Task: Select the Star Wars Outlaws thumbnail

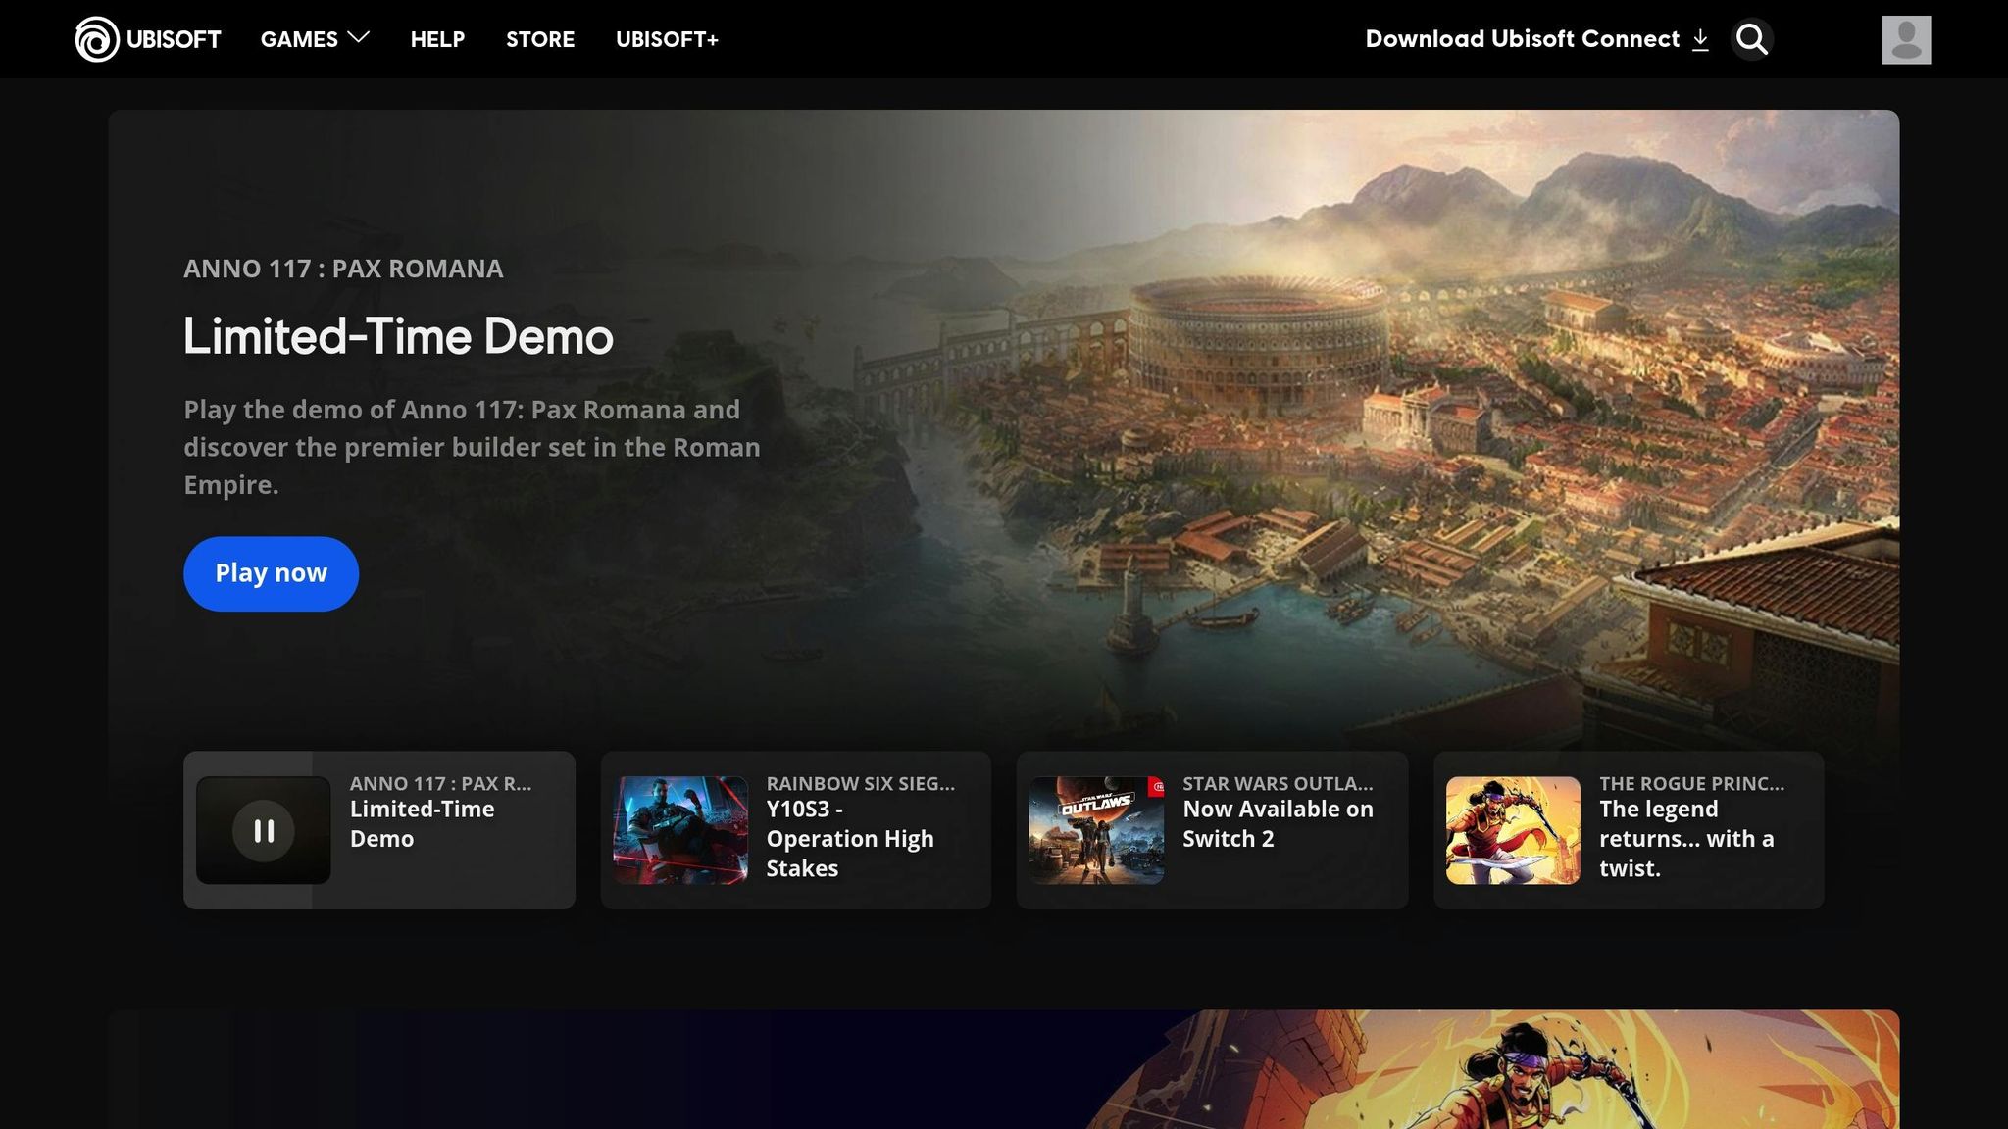Action: (x=1096, y=830)
